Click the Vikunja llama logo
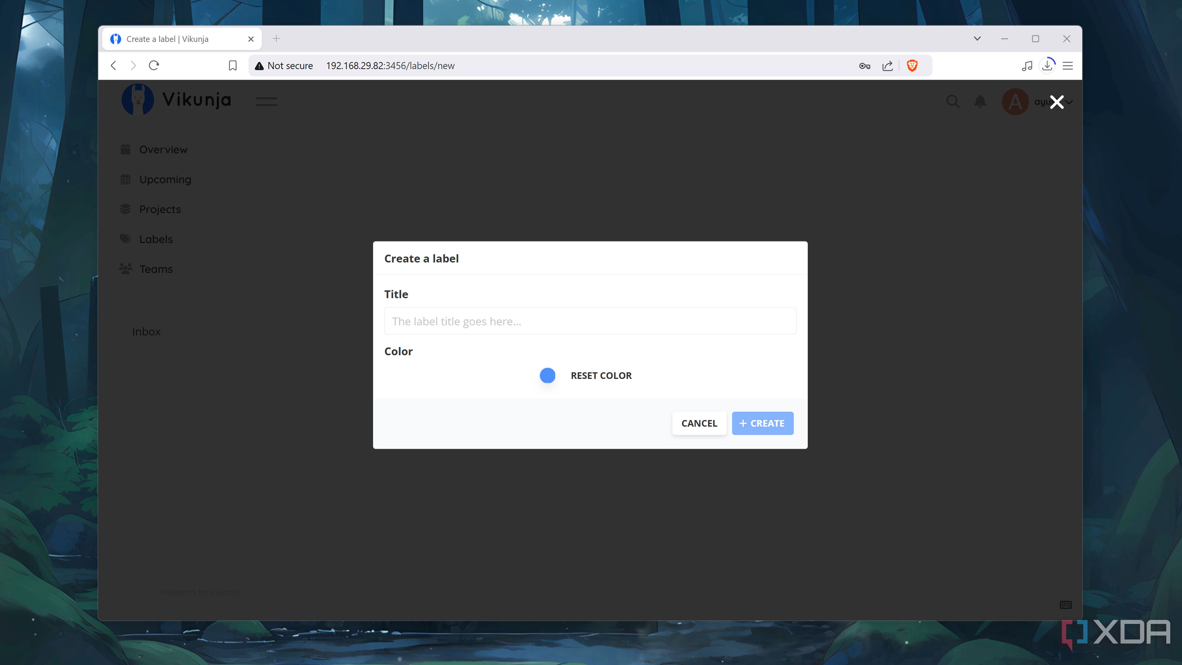 (137, 99)
